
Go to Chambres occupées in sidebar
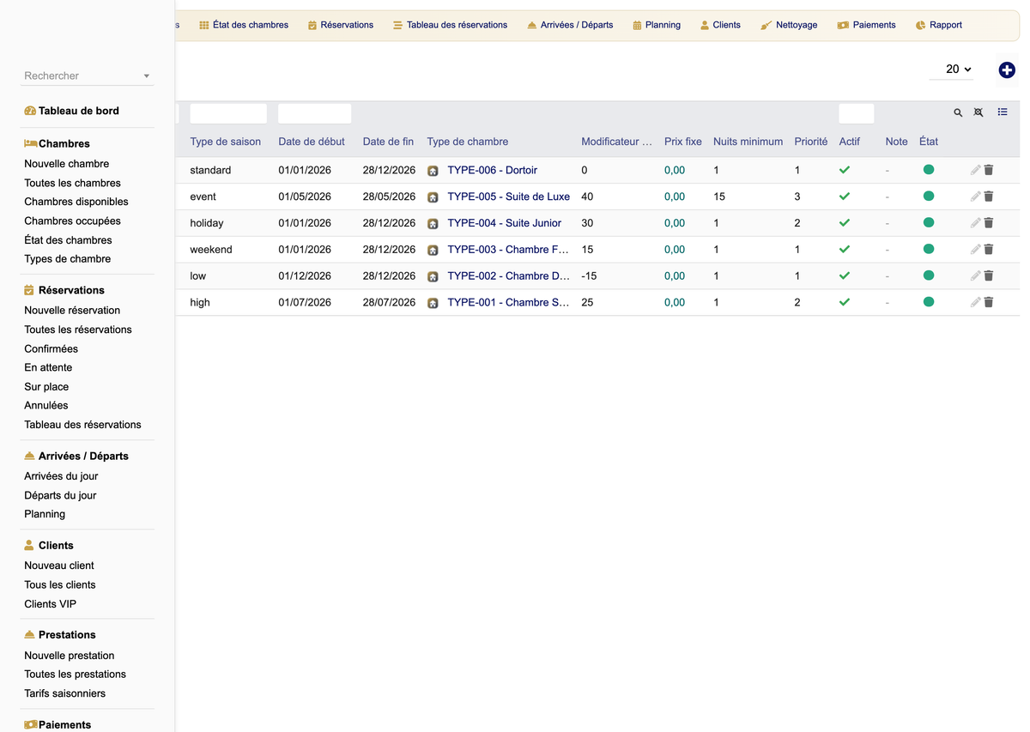click(x=72, y=221)
